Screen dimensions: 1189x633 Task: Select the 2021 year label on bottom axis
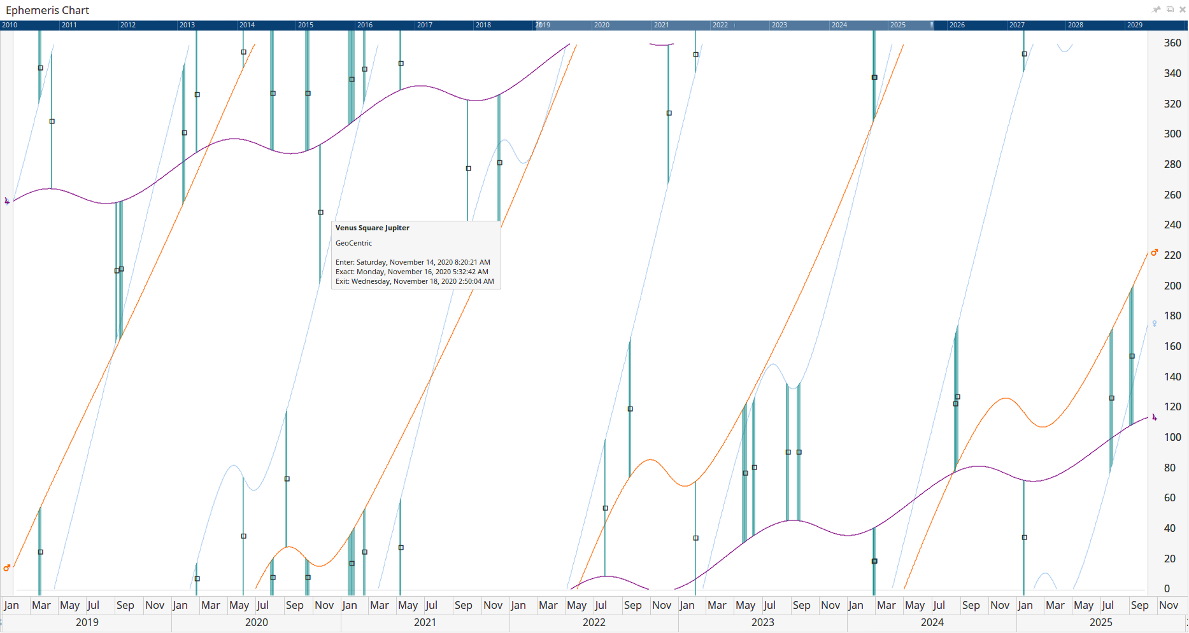[x=425, y=622]
